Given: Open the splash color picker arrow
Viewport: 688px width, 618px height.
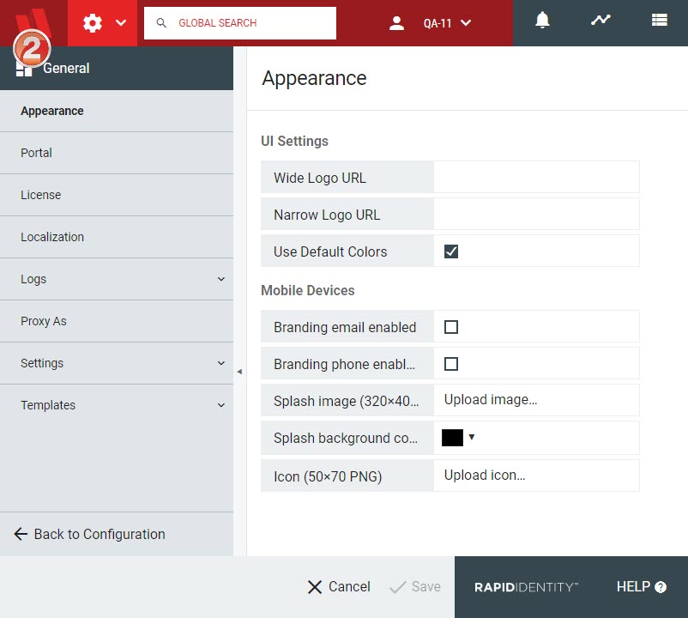Looking at the screenshot, I should (x=472, y=437).
